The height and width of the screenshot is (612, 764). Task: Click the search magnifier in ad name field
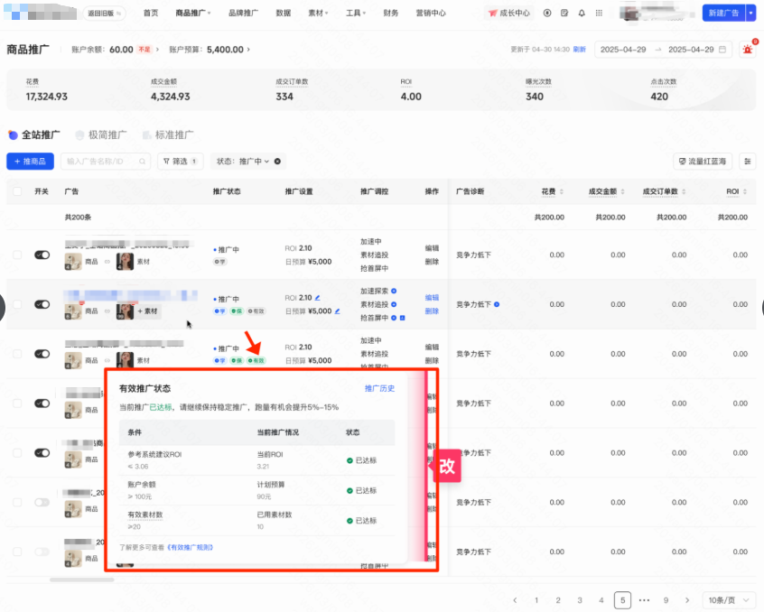(x=143, y=162)
